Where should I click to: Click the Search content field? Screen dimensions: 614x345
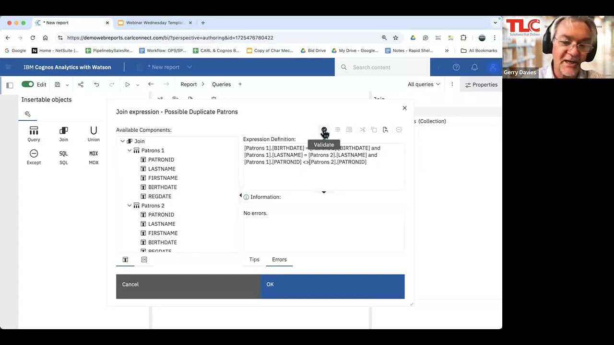(x=382, y=68)
